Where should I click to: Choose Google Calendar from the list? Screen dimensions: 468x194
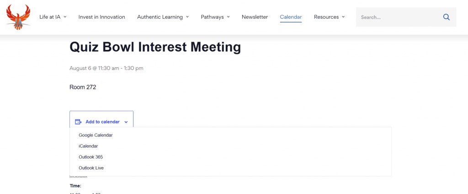(96, 135)
